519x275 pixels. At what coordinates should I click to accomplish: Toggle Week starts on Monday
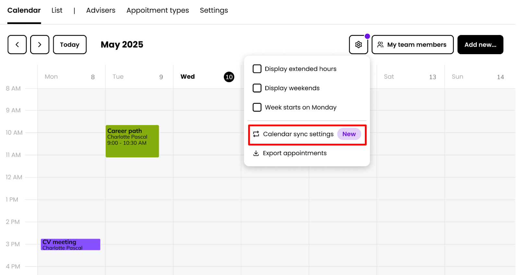pyautogui.click(x=257, y=107)
